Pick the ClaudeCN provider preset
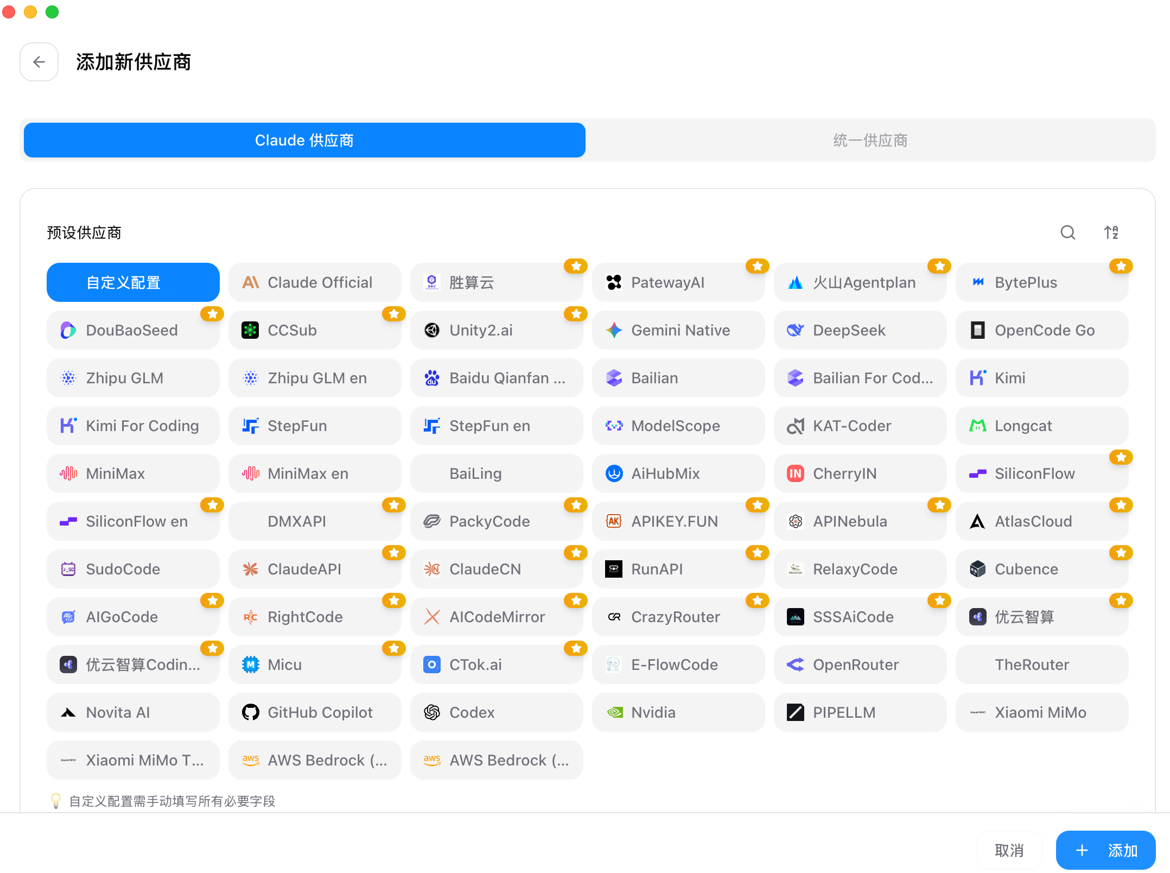 (497, 569)
